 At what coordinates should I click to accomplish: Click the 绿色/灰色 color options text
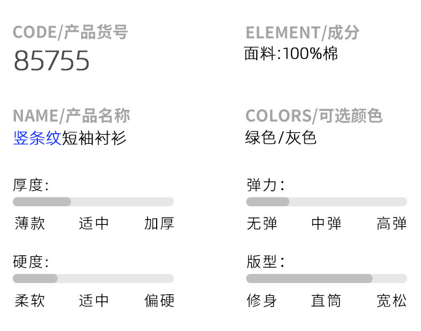pos(281,138)
